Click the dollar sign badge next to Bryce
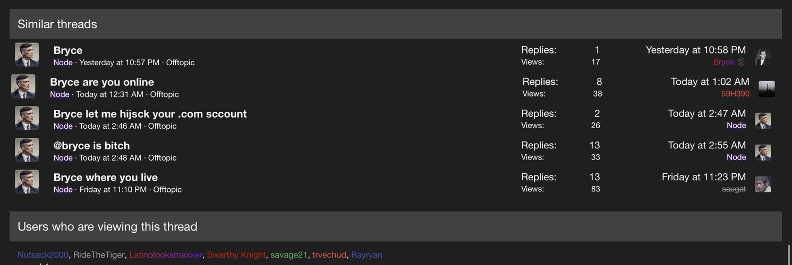Screen dimensions: 792x265 pos(742,62)
